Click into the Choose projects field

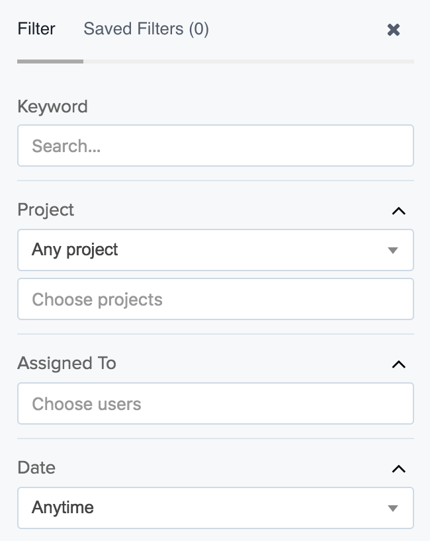(215, 299)
